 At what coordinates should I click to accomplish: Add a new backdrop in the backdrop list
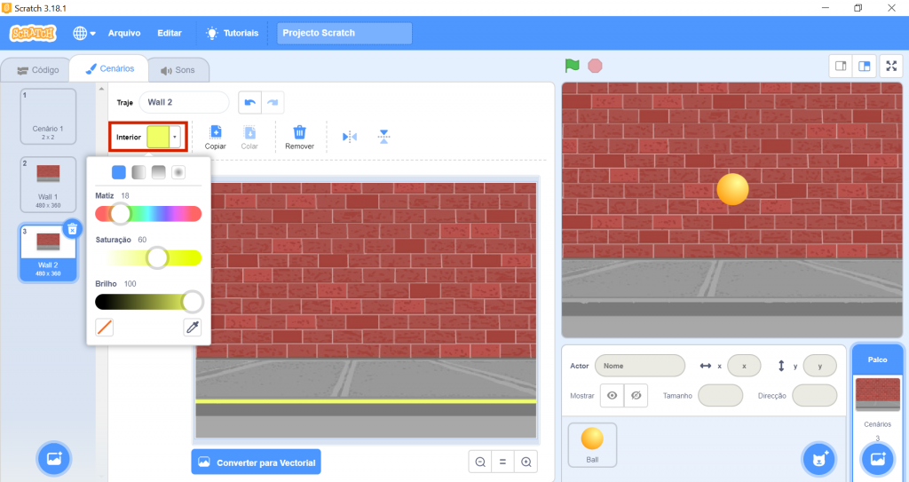54,458
